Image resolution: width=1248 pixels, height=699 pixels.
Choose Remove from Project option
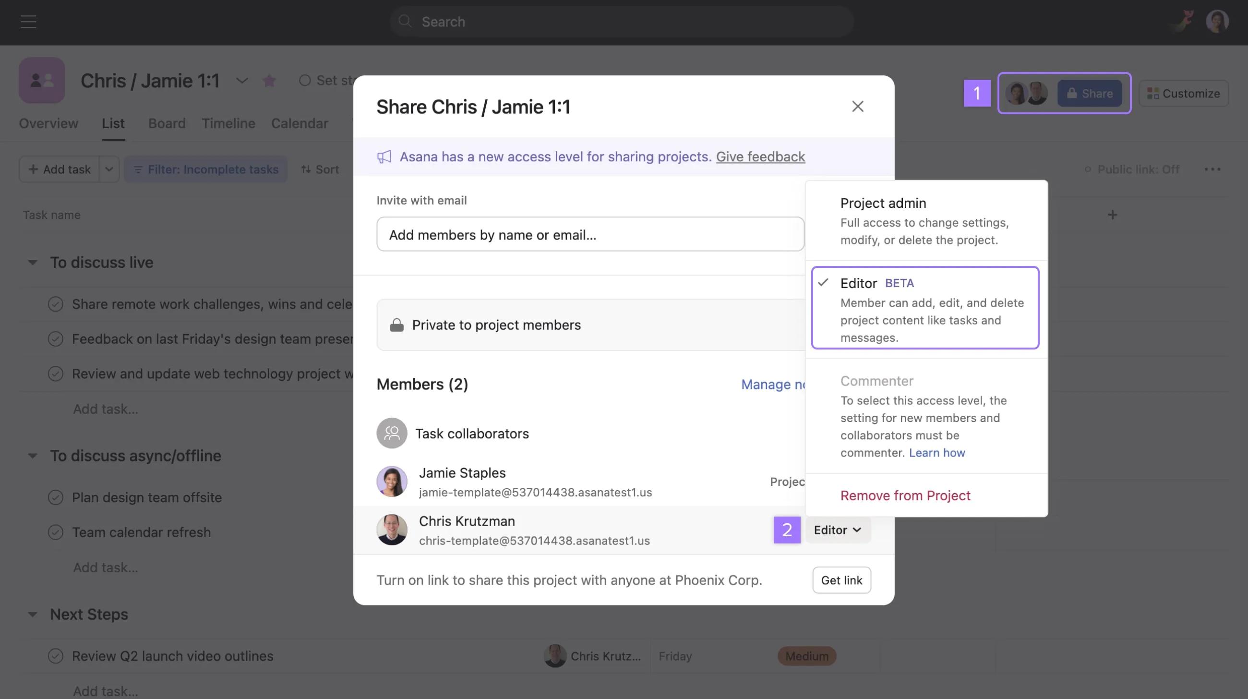tap(905, 495)
